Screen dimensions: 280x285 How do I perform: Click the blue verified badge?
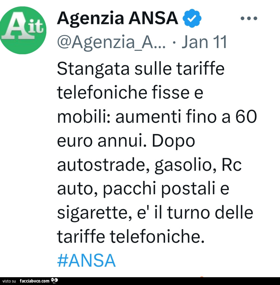click(x=192, y=18)
